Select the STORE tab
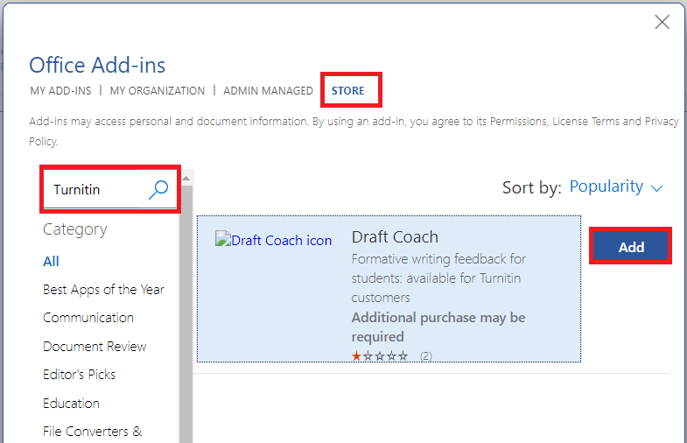Screen dimensions: 687x443 coord(348,91)
